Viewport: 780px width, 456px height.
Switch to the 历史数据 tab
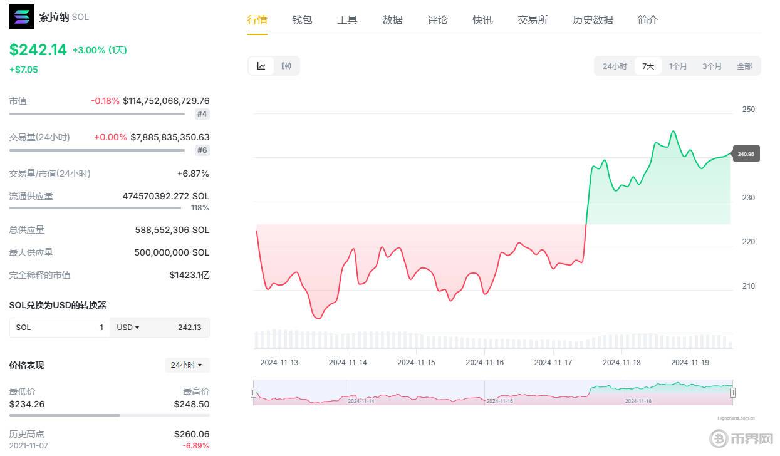tap(593, 20)
